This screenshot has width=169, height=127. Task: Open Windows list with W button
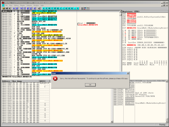pos(55,8)
